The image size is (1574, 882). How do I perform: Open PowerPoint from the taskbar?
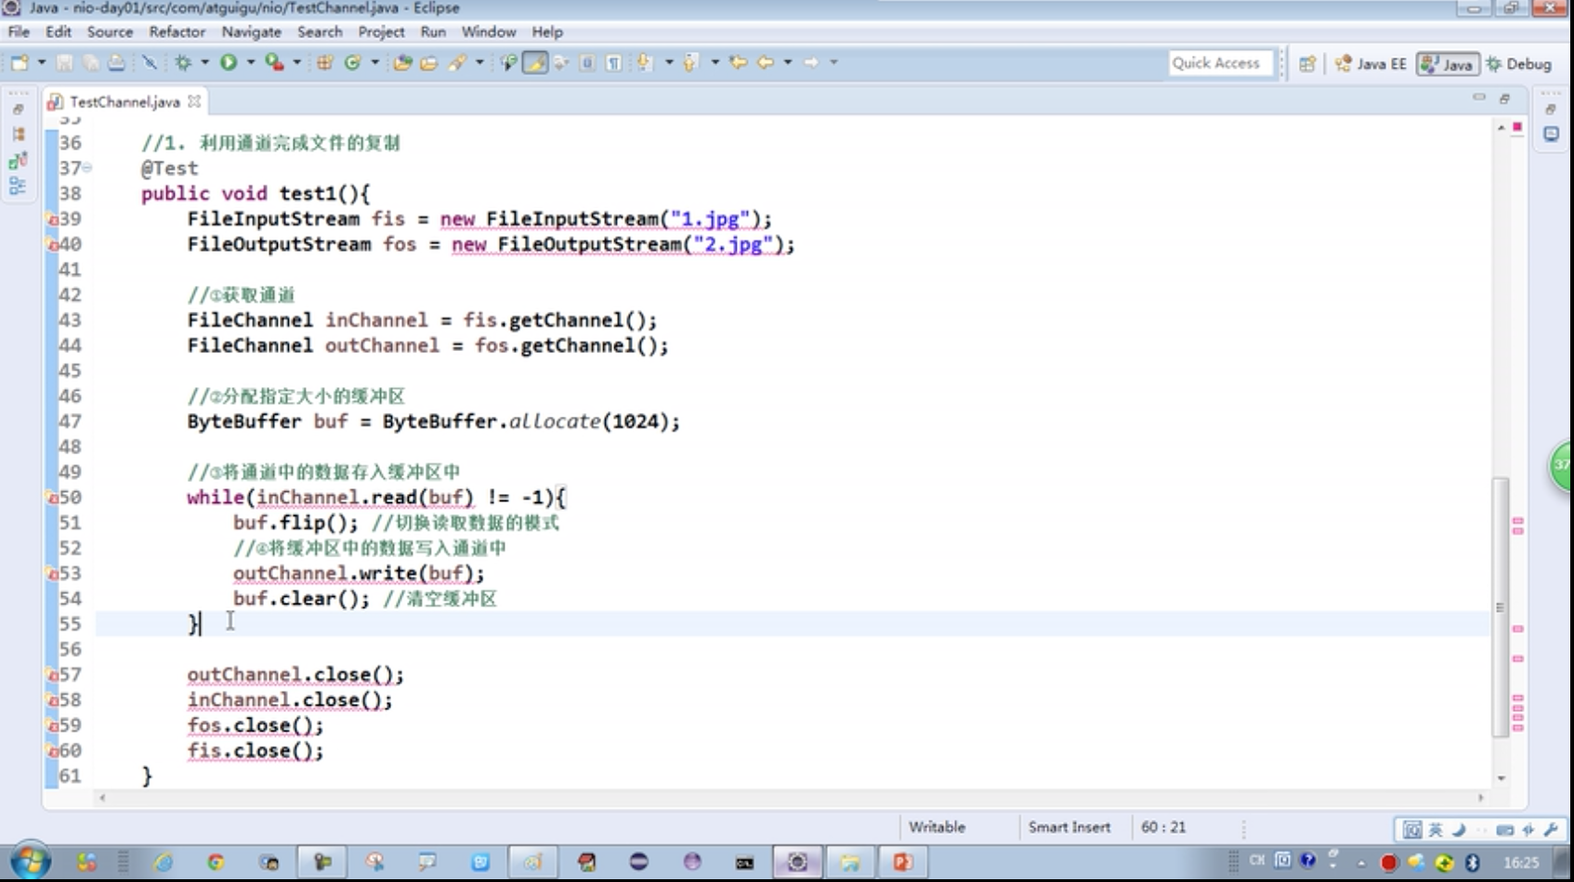[x=902, y=863]
